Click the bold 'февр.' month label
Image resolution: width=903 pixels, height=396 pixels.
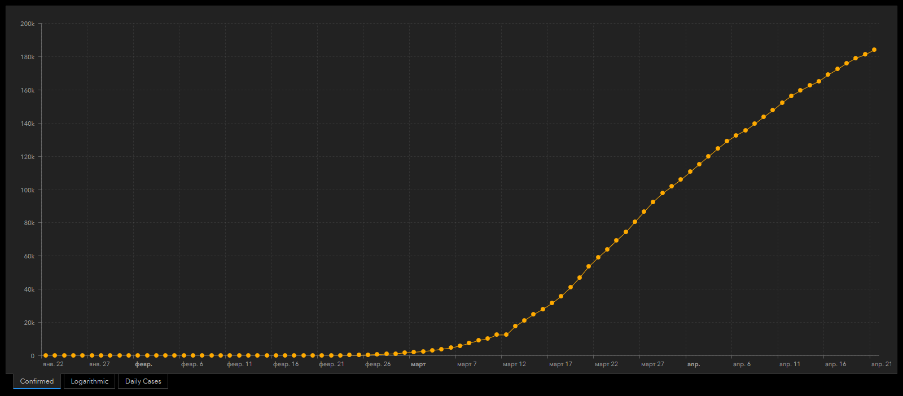[x=143, y=364]
